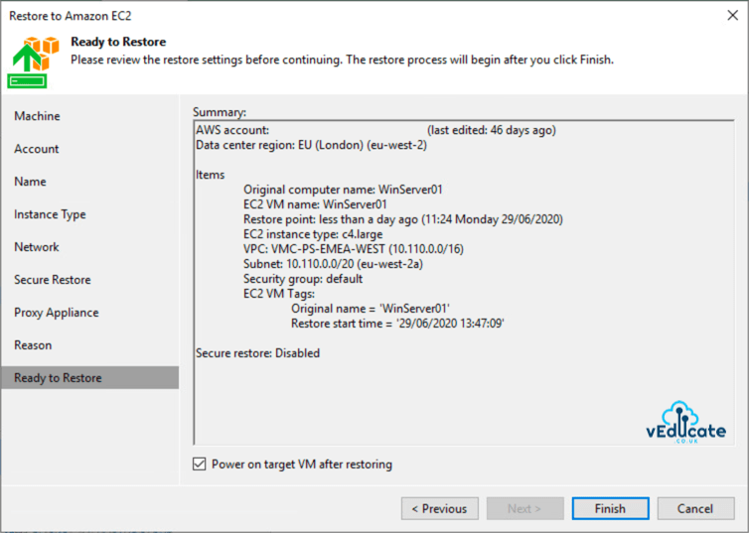749x533 pixels.
Task: Select the Name step in sidebar
Action: (x=30, y=182)
